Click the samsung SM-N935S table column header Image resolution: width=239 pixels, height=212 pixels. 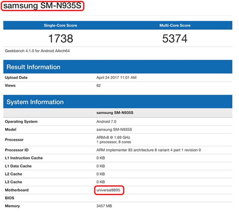click(114, 113)
